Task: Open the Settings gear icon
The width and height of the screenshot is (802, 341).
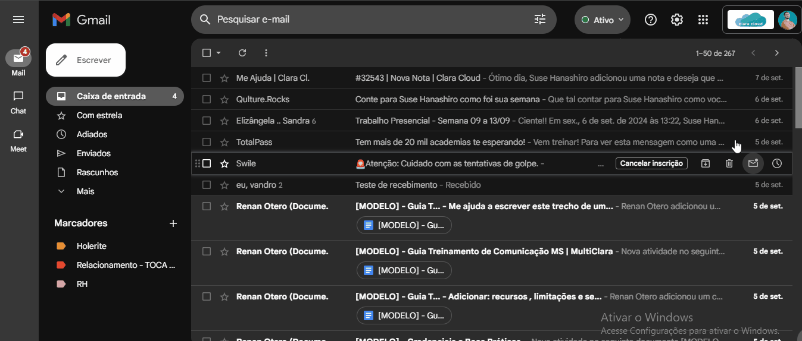Action: coord(677,20)
